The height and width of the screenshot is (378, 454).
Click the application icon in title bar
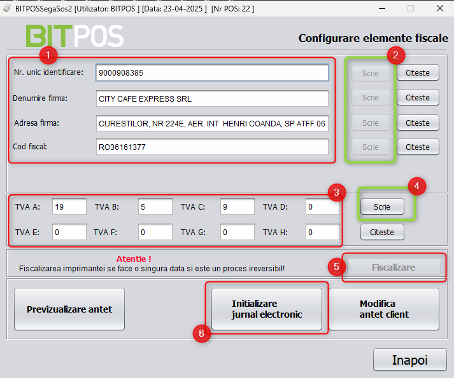(x=7, y=8)
